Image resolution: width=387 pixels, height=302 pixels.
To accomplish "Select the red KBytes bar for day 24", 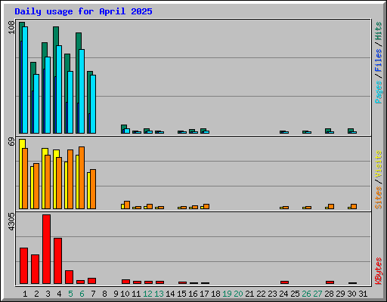I will pyautogui.click(x=284, y=282).
